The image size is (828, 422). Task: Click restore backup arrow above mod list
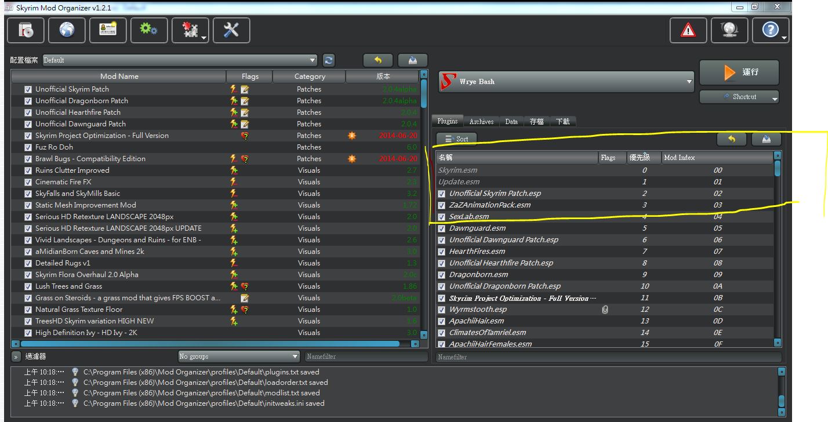coord(378,60)
